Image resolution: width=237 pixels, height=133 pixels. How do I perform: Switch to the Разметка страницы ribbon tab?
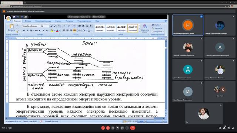(43, 21)
